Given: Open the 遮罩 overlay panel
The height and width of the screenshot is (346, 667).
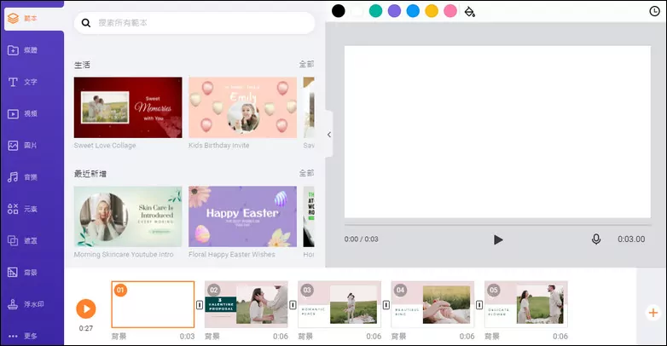Looking at the screenshot, I should click(x=23, y=240).
